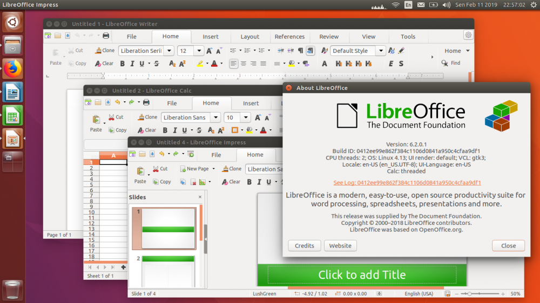Click the zoom slider in Impress status bar
Screen dimensions: 540x303
[x=470, y=294]
